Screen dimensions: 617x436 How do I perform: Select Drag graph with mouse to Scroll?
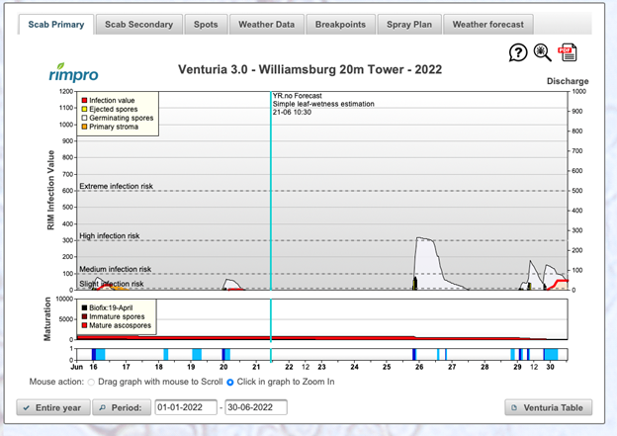(93, 381)
